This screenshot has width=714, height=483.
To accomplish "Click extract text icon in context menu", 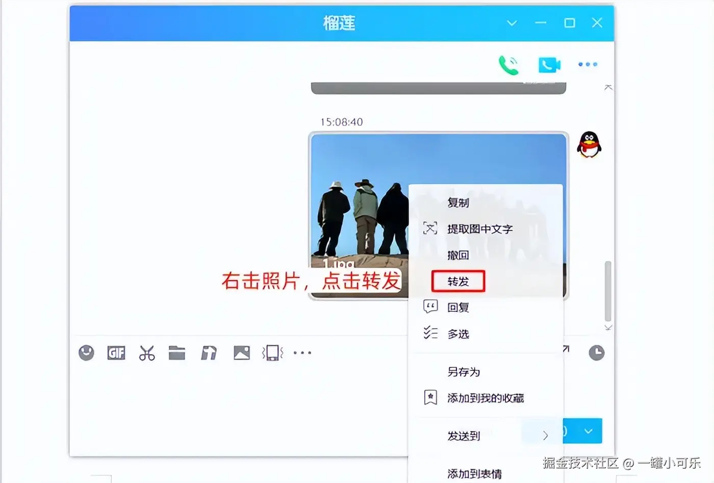I will [x=430, y=228].
